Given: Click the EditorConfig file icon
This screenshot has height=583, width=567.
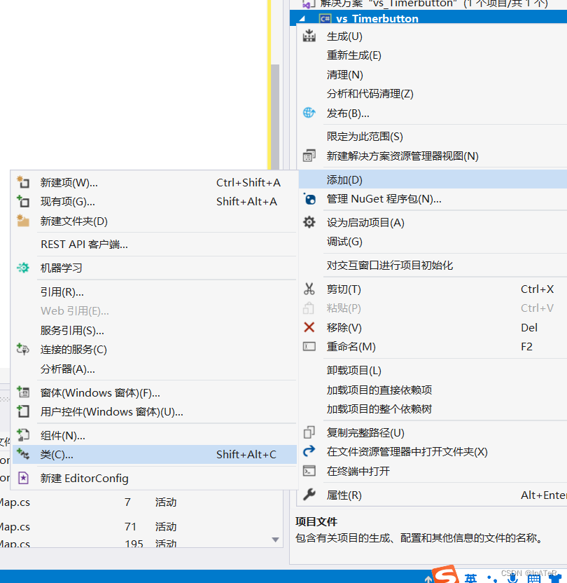Looking at the screenshot, I should tap(23, 478).
